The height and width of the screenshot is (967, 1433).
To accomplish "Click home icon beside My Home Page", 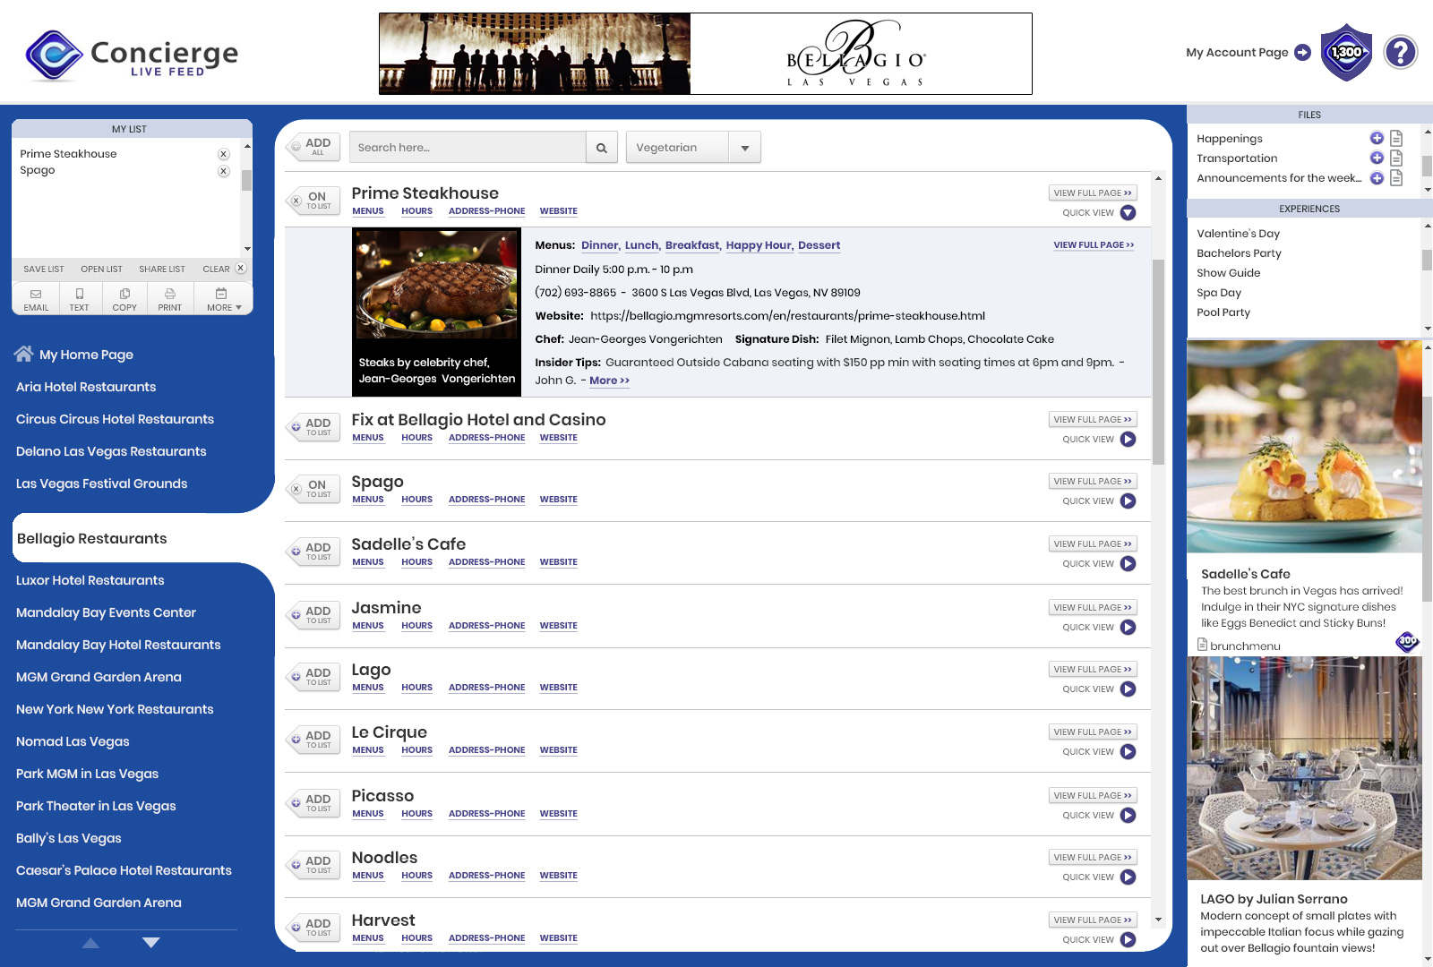I will (23, 354).
